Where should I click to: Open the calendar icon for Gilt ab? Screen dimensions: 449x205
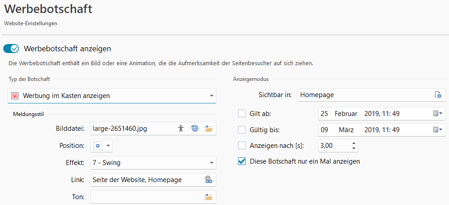pyautogui.click(x=438, y=114)
